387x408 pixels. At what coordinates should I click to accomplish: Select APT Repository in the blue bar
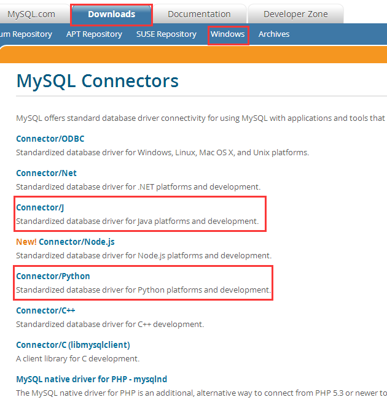(x=94, y=34)
